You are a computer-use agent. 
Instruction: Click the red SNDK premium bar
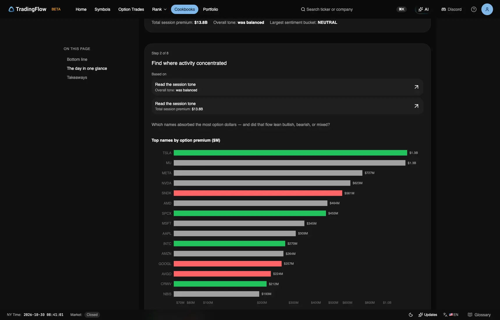tap(258, 193)
